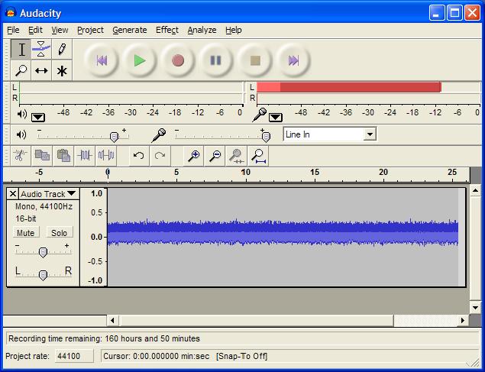Click the output speaker meter icon
Screen dimensions: 485x372
pyautogui.click(x=22, y=114)
